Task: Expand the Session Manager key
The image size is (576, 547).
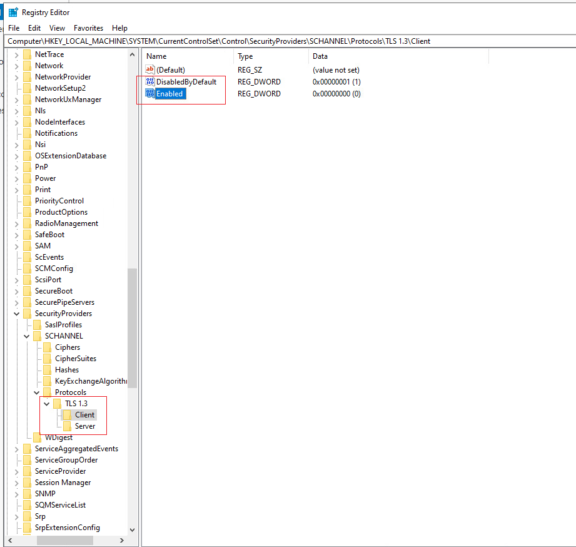Action: coord(16,483)
